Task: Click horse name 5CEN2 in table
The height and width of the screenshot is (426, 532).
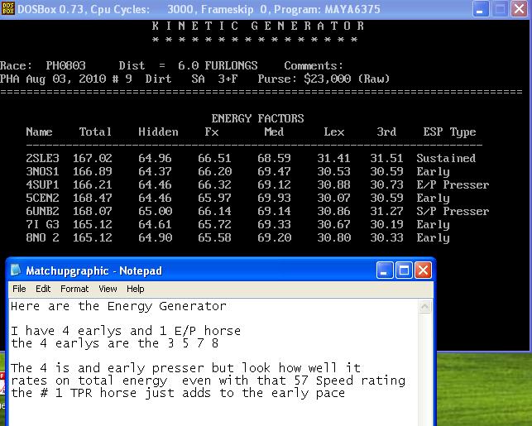Action: (42, 198)
